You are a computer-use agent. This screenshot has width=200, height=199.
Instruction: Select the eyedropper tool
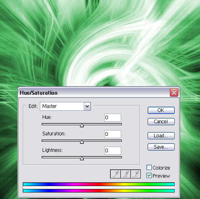tap(115, 174)
